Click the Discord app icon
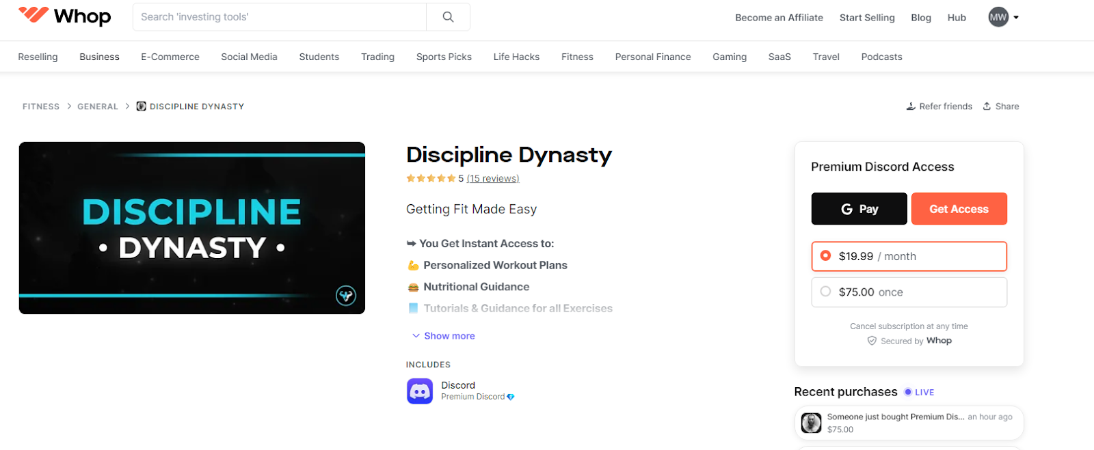Image resolution: width=1094 pixels, height=450 pixels. pos(420,391)
